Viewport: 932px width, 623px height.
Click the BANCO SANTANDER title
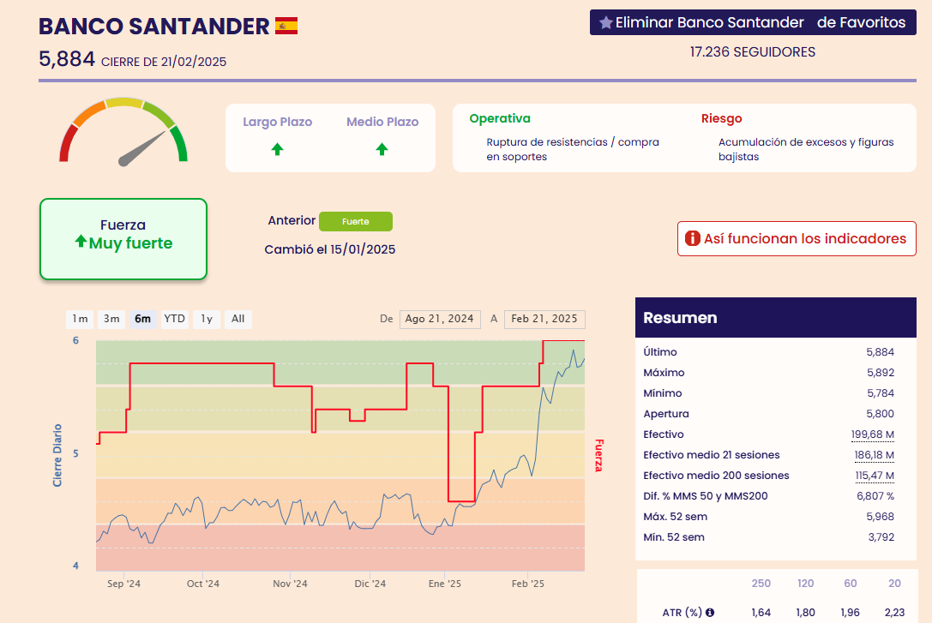pyautogui.click(x=154, y=26)
